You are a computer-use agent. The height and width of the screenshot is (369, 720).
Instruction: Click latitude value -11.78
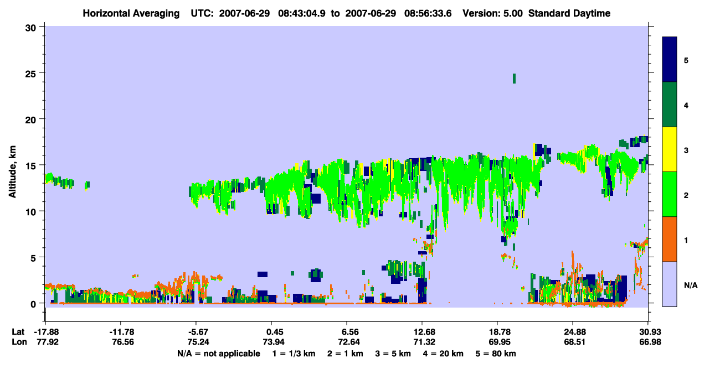tap(121, 332)
